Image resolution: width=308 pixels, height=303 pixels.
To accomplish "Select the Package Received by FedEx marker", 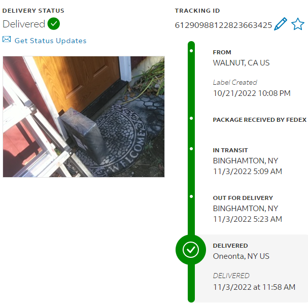I will (191, 118).
